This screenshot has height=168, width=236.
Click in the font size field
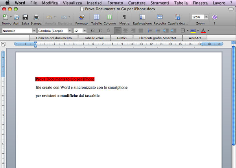click(78, 31)
